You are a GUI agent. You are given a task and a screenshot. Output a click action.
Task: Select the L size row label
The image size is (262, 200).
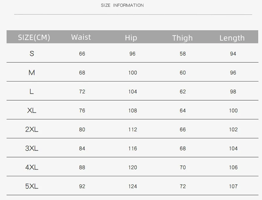click(32, 92)
